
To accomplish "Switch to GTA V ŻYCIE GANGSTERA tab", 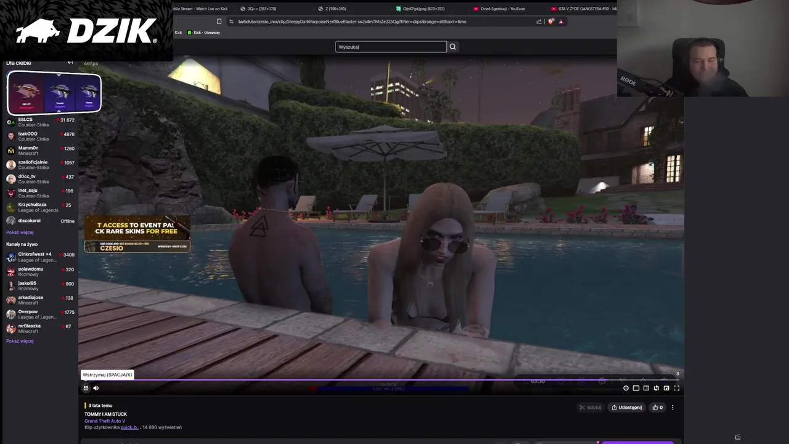I will click(x=584, y=9).
